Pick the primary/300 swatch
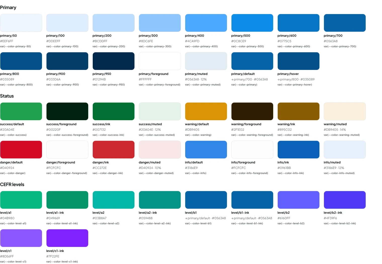382x264 pixels. (x=160, y=23)
